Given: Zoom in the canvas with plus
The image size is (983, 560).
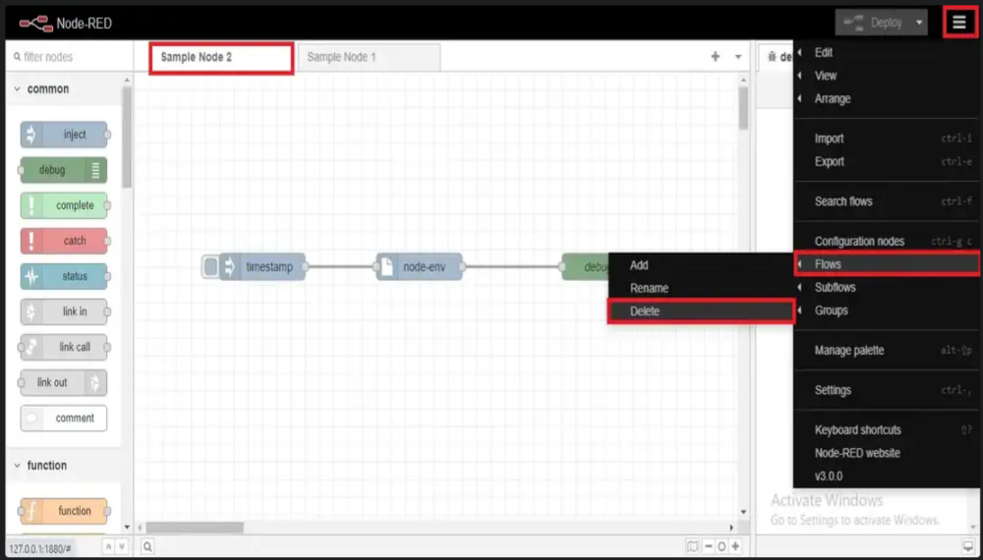Looking at the screenshot, I should [x=735, y=547].
